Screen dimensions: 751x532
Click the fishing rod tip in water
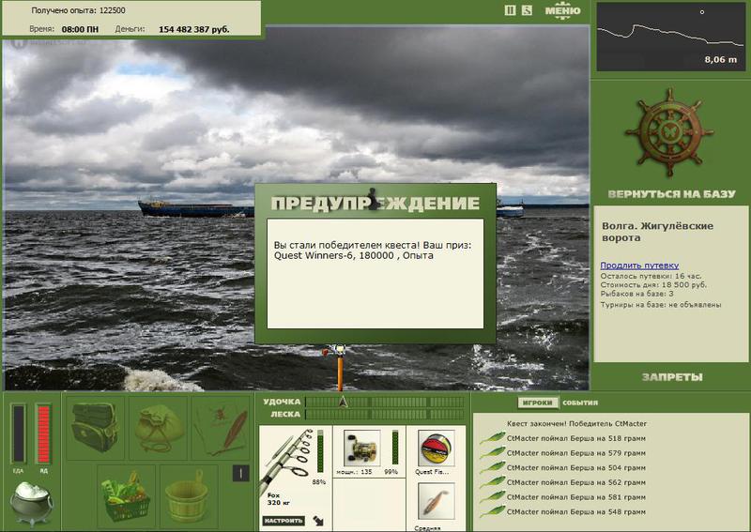pyautogui.click(x=339, y=367)
